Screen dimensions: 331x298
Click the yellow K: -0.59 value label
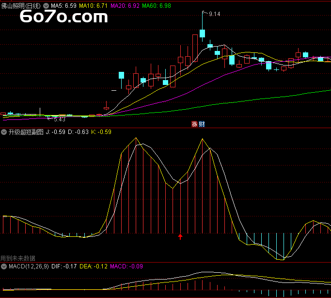pos(101,132)
